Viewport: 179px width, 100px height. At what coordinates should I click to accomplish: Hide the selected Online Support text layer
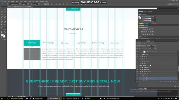point(137,79)
